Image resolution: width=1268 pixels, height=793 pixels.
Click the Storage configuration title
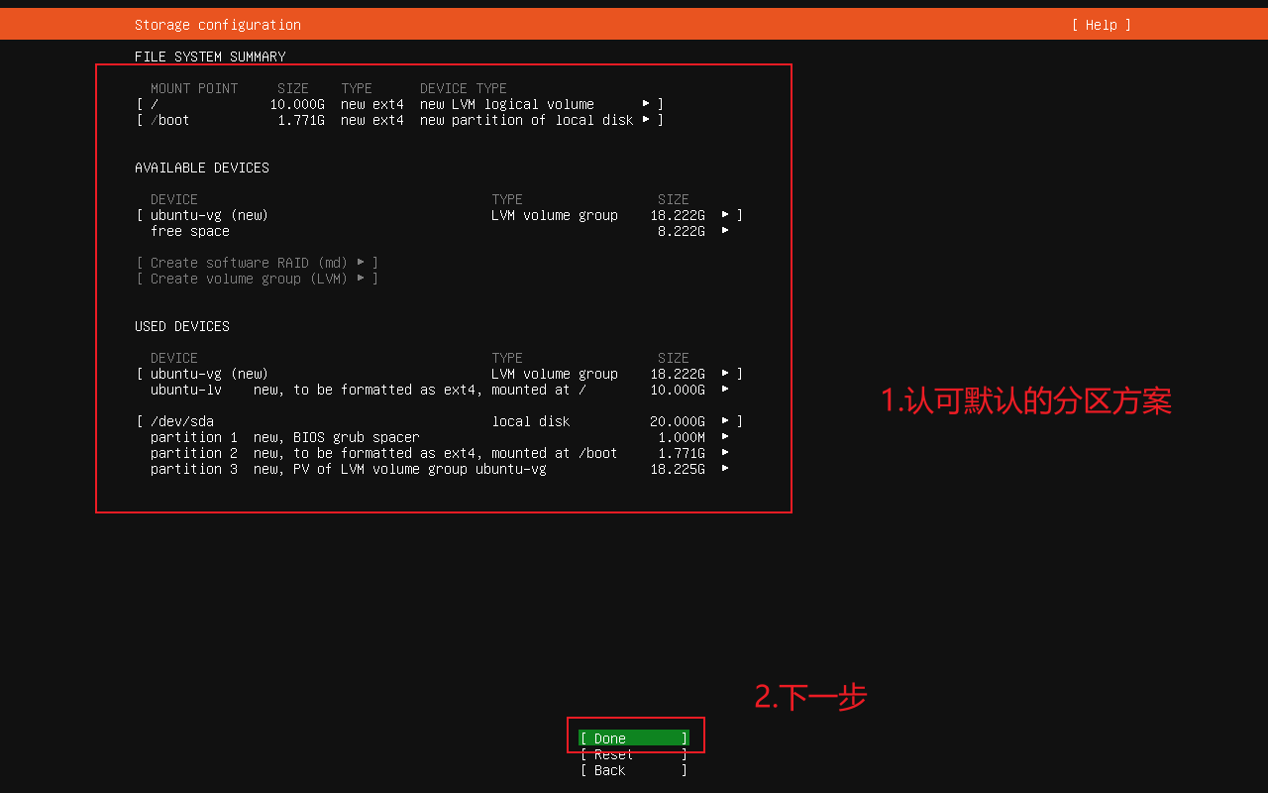218,25
